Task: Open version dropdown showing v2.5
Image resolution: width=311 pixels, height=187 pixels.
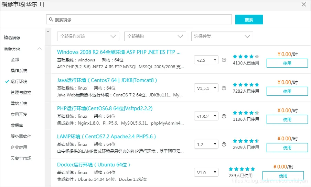Action: pyautogui.click(x=206, y=60)
